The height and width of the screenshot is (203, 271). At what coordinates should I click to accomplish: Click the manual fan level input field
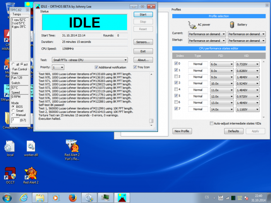pyautogui.click(x=15, y=120)
